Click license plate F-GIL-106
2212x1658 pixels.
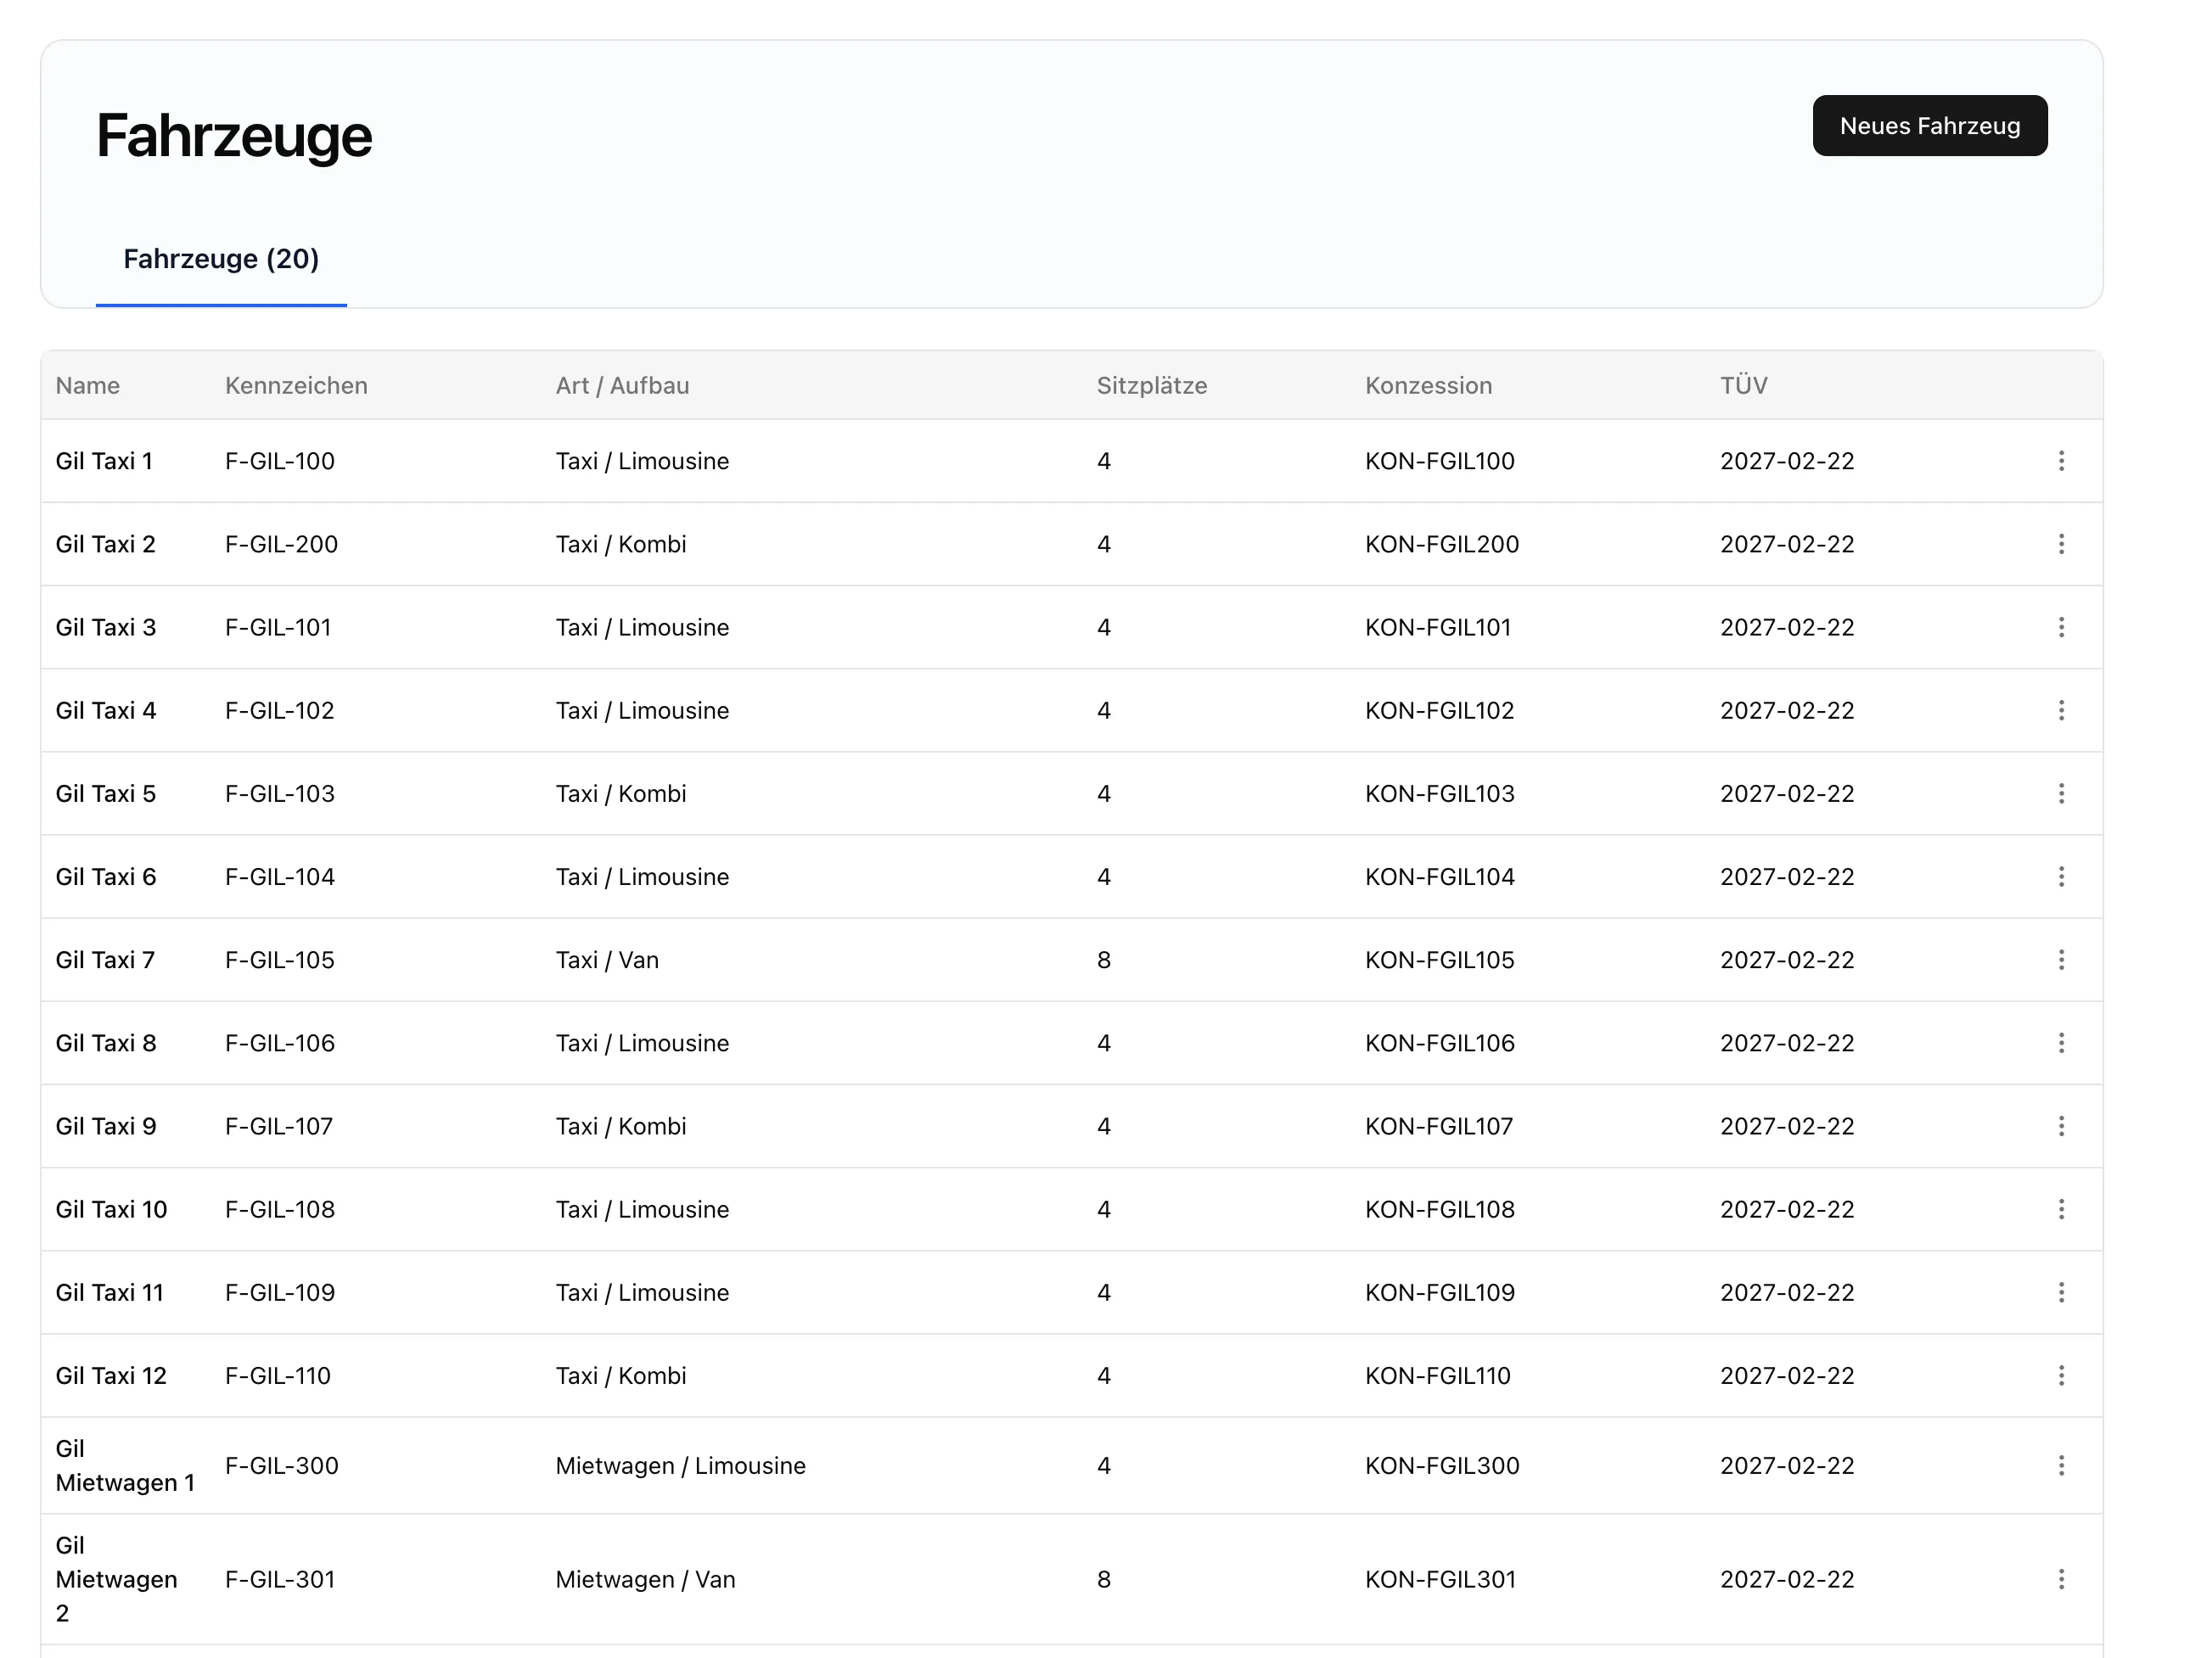tap(280, 1044)
